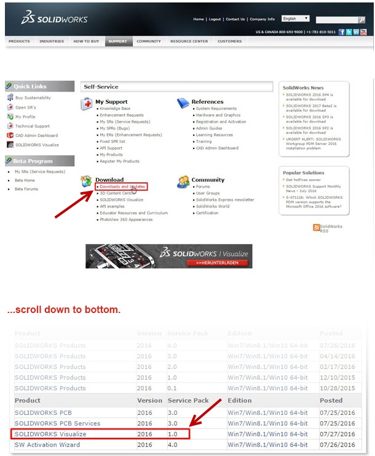
Task: Click the Open SR's quick link icon
Action: click(10, 107)
